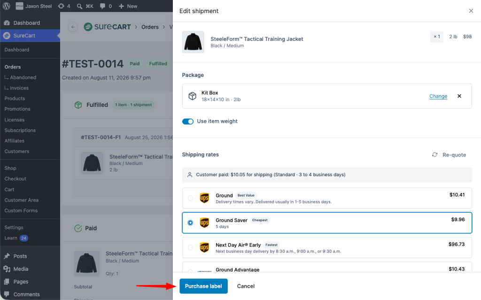Go to Licenses in sidebar
The height and width of the screenshot is (300, 481).
pyautogui.click(x=15, y=120)
